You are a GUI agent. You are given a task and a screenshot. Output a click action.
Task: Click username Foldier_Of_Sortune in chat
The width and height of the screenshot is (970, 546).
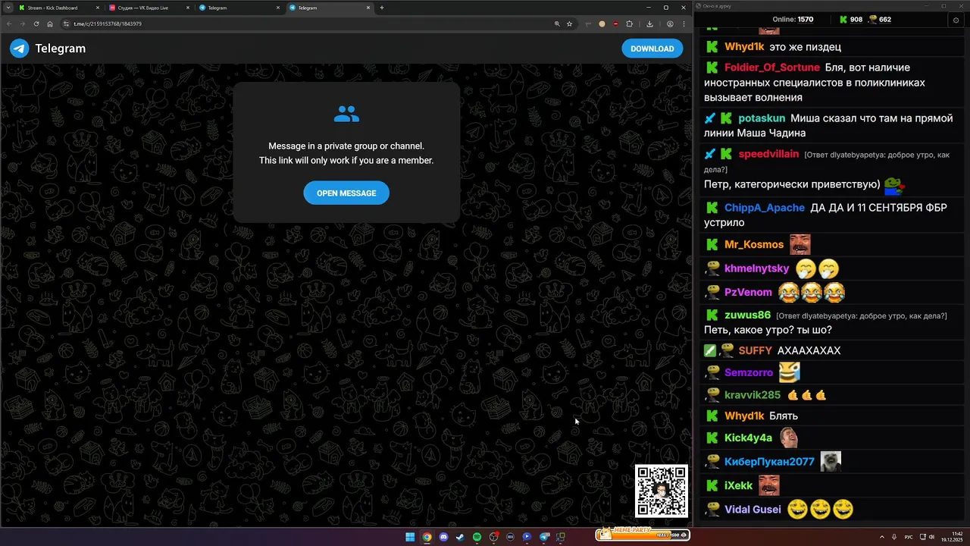772,67
